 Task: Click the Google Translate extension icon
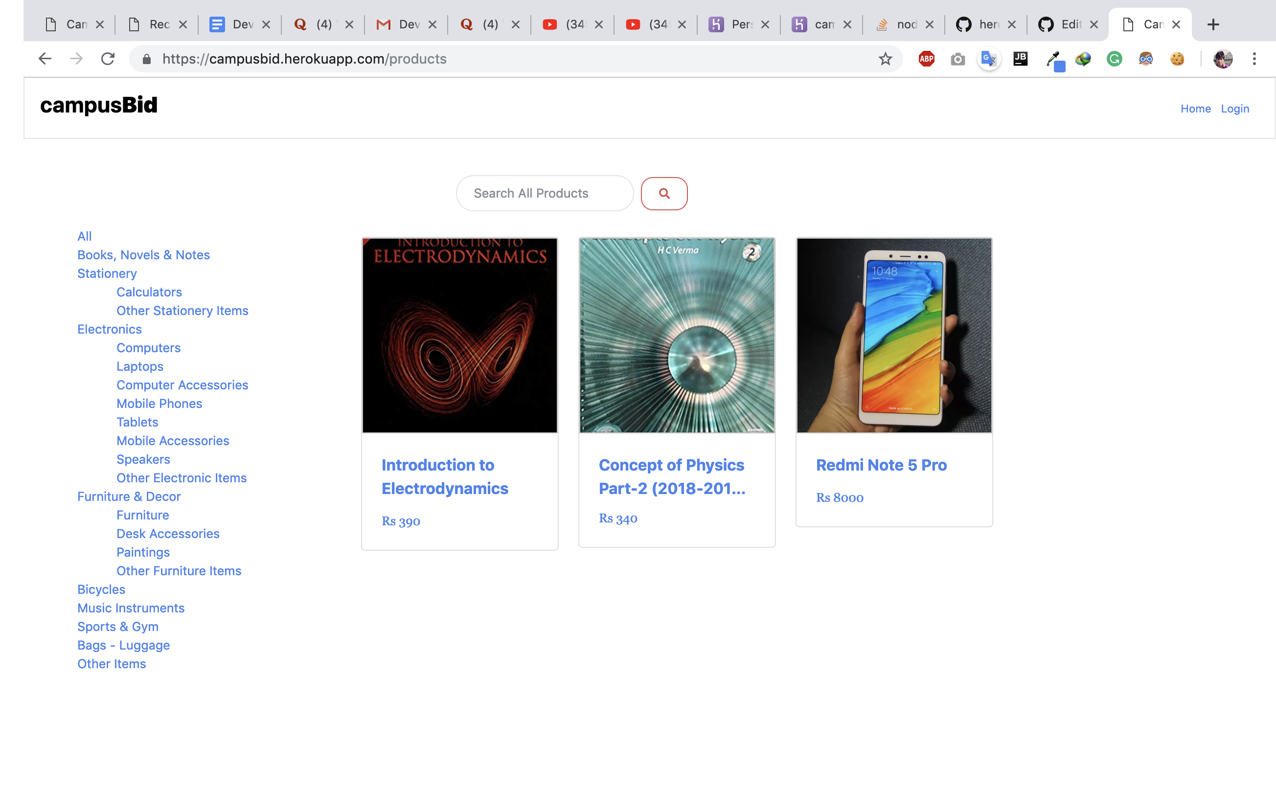pos(988,59)
